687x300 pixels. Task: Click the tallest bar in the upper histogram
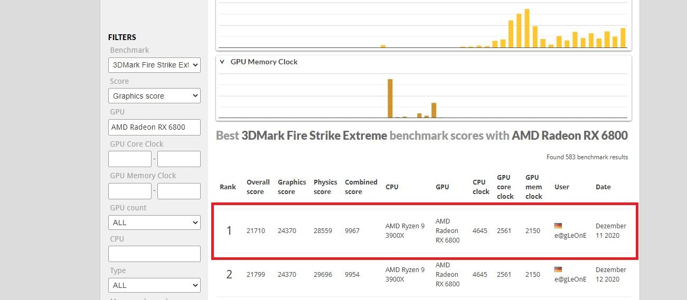coord(526,28)
